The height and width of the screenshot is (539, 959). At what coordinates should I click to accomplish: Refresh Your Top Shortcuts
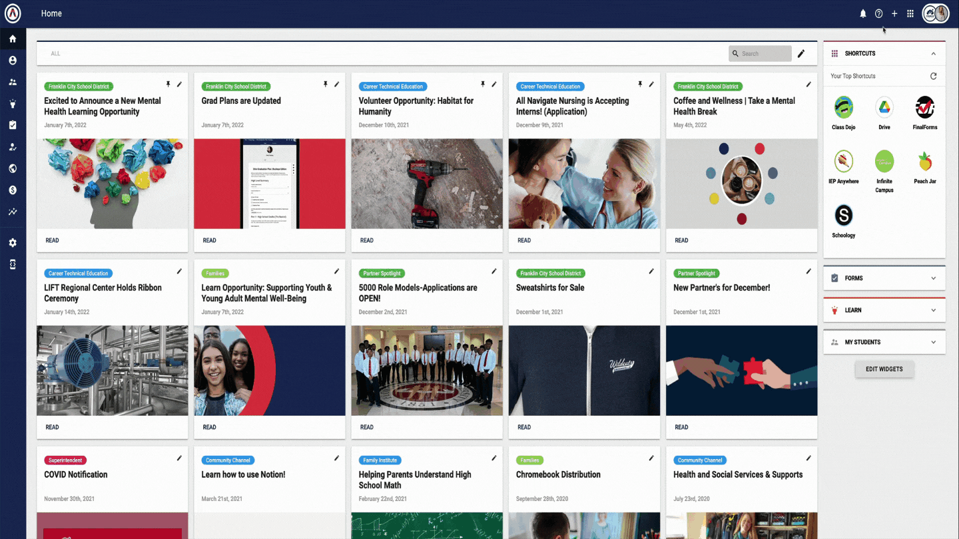click(x=933, y=76)
